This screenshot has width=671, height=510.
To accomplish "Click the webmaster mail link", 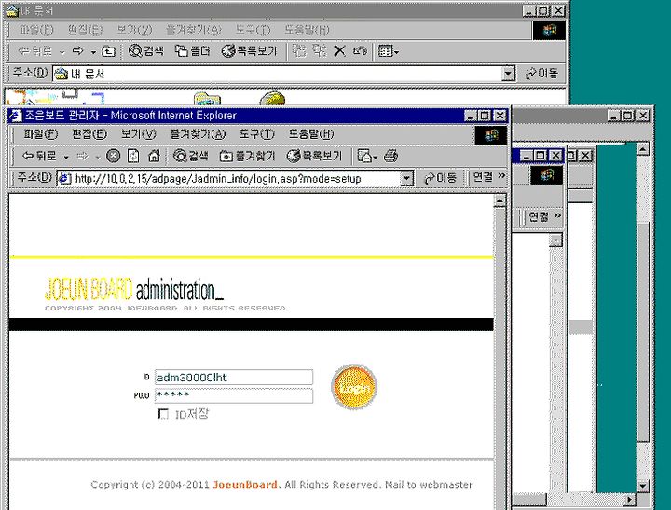I will [446, 485].
